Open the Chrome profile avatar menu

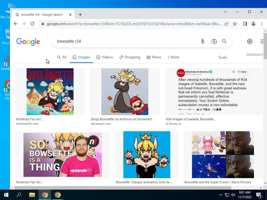(253, 24)
